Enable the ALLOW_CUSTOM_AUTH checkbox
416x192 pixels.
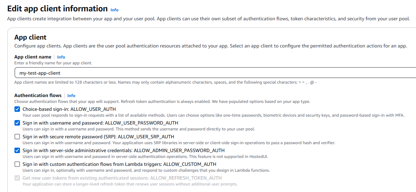17,164
